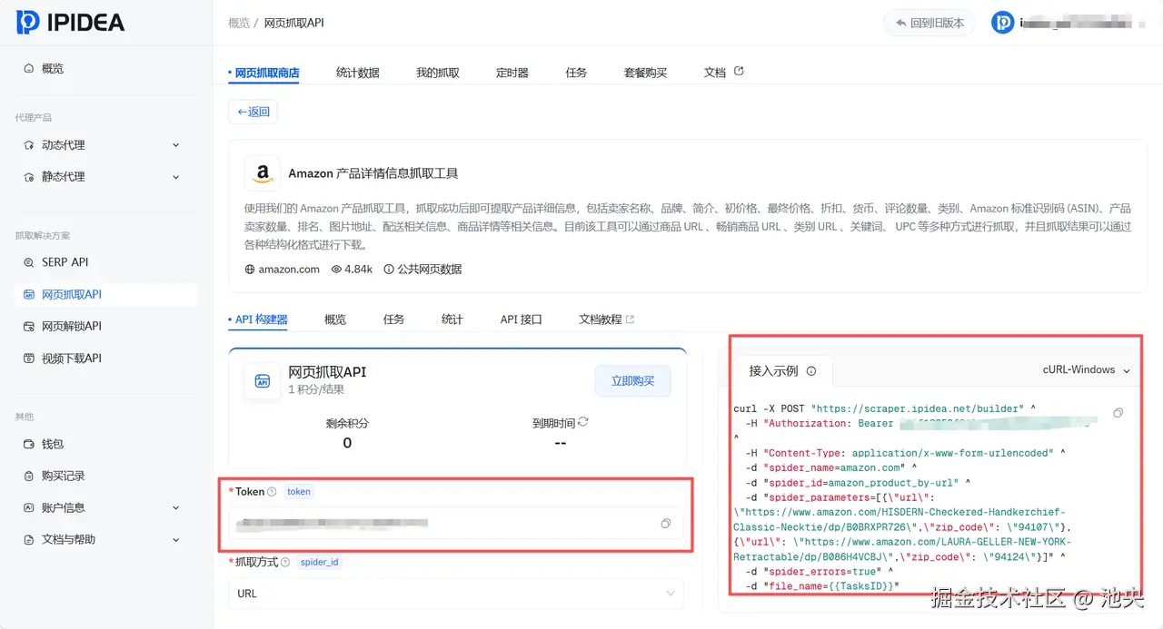1163x629 pixels.
Task: Click the ←返回 button
Action: tap(253, 112)
